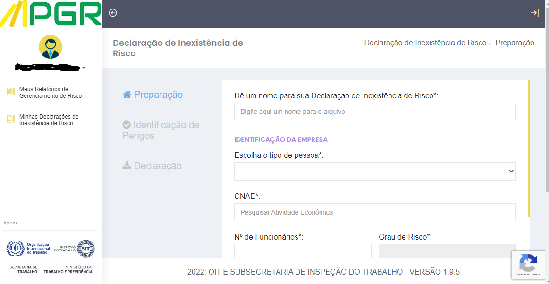
Task: Click the back arrow in the dark top bar
Action: point(112,13)
